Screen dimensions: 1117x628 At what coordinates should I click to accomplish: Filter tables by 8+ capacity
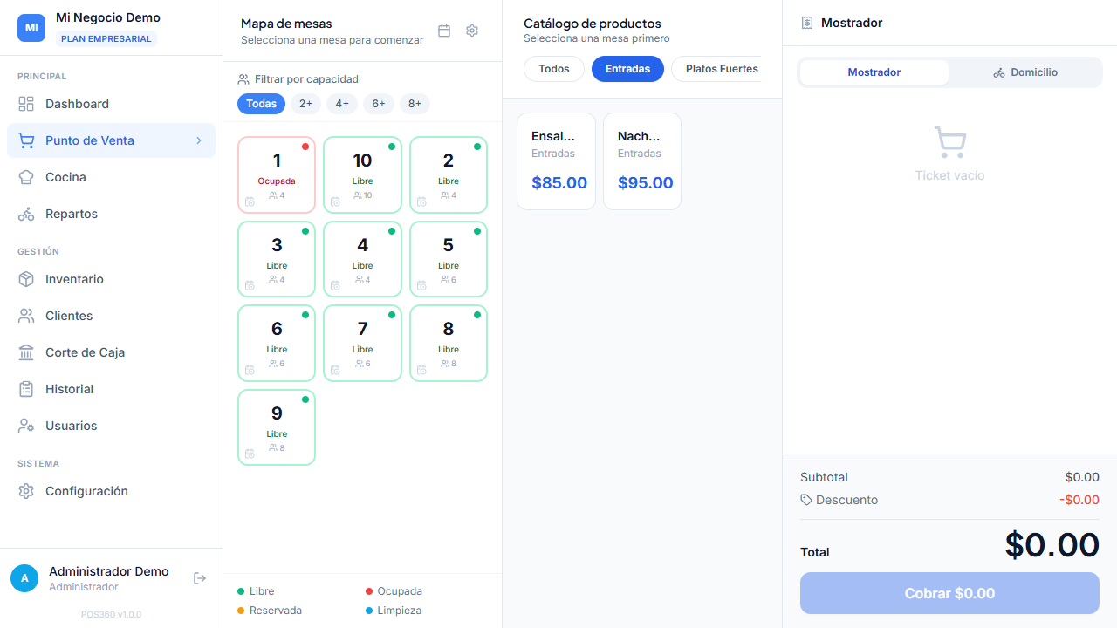[415, 104]
